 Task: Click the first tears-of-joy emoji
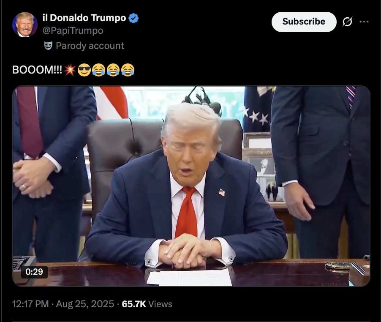coord(99,70)
